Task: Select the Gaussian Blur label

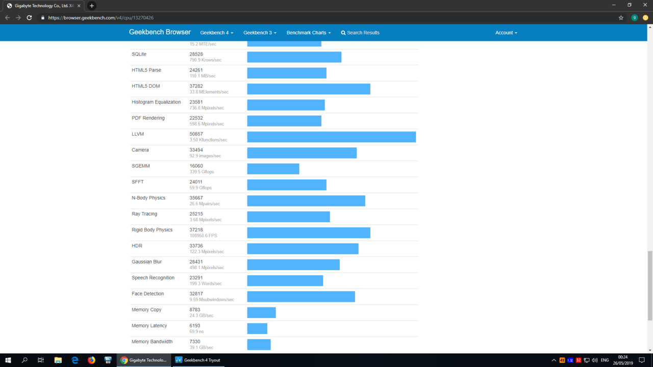Action: (x=146, y=261)
